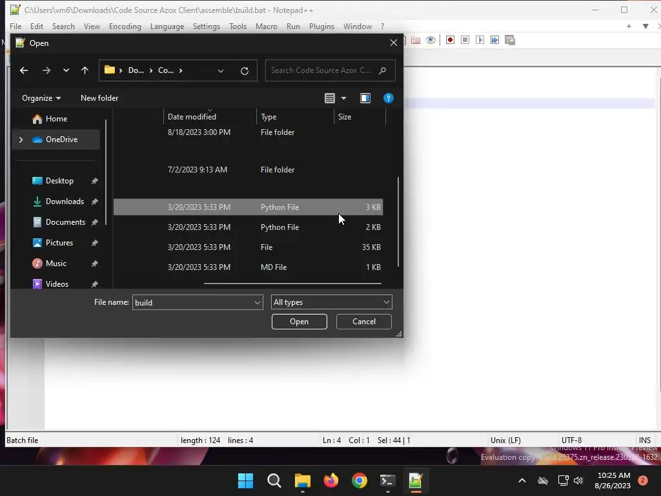The image size is (661, 496).
Task: Select the 3 KB Python File row
Action: [x=249, y=207]
